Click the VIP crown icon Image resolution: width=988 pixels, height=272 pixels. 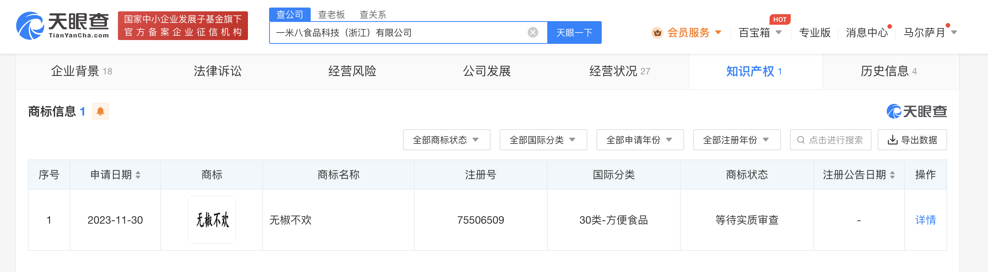pos(657,32)
